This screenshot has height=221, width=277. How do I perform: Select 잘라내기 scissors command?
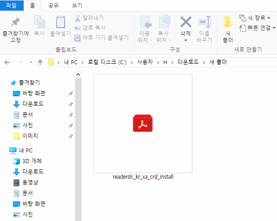pos(89,18)
